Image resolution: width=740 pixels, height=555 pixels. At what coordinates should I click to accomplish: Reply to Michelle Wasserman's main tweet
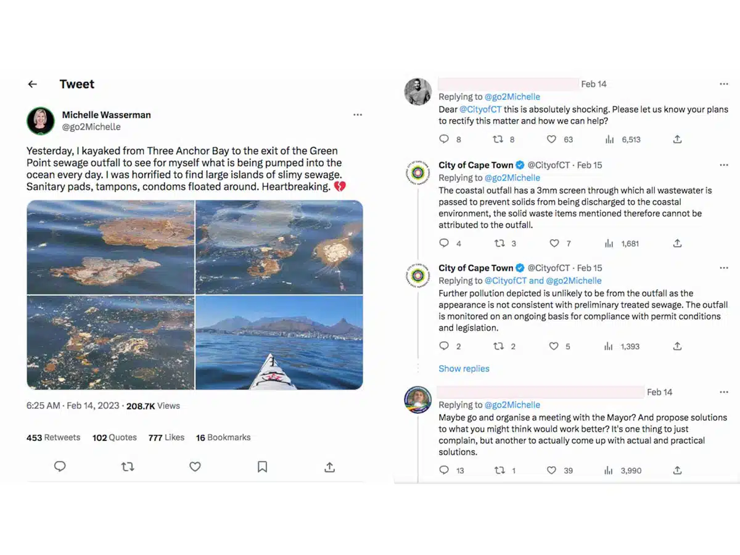tap(60, 467)
